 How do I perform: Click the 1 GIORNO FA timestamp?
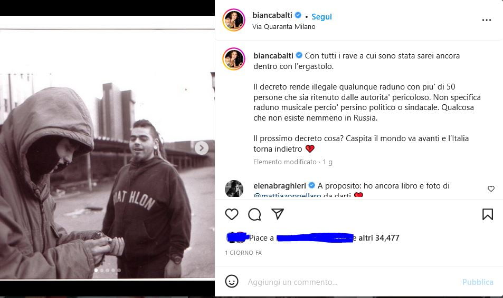tap(243, 253)
